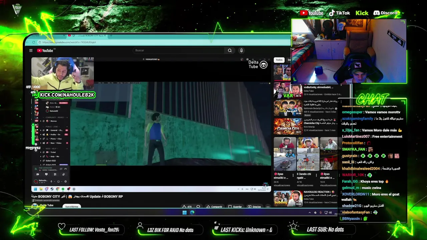
Task: Click the Windows Start button on taskbar
Action: click(x=184, y=212)
